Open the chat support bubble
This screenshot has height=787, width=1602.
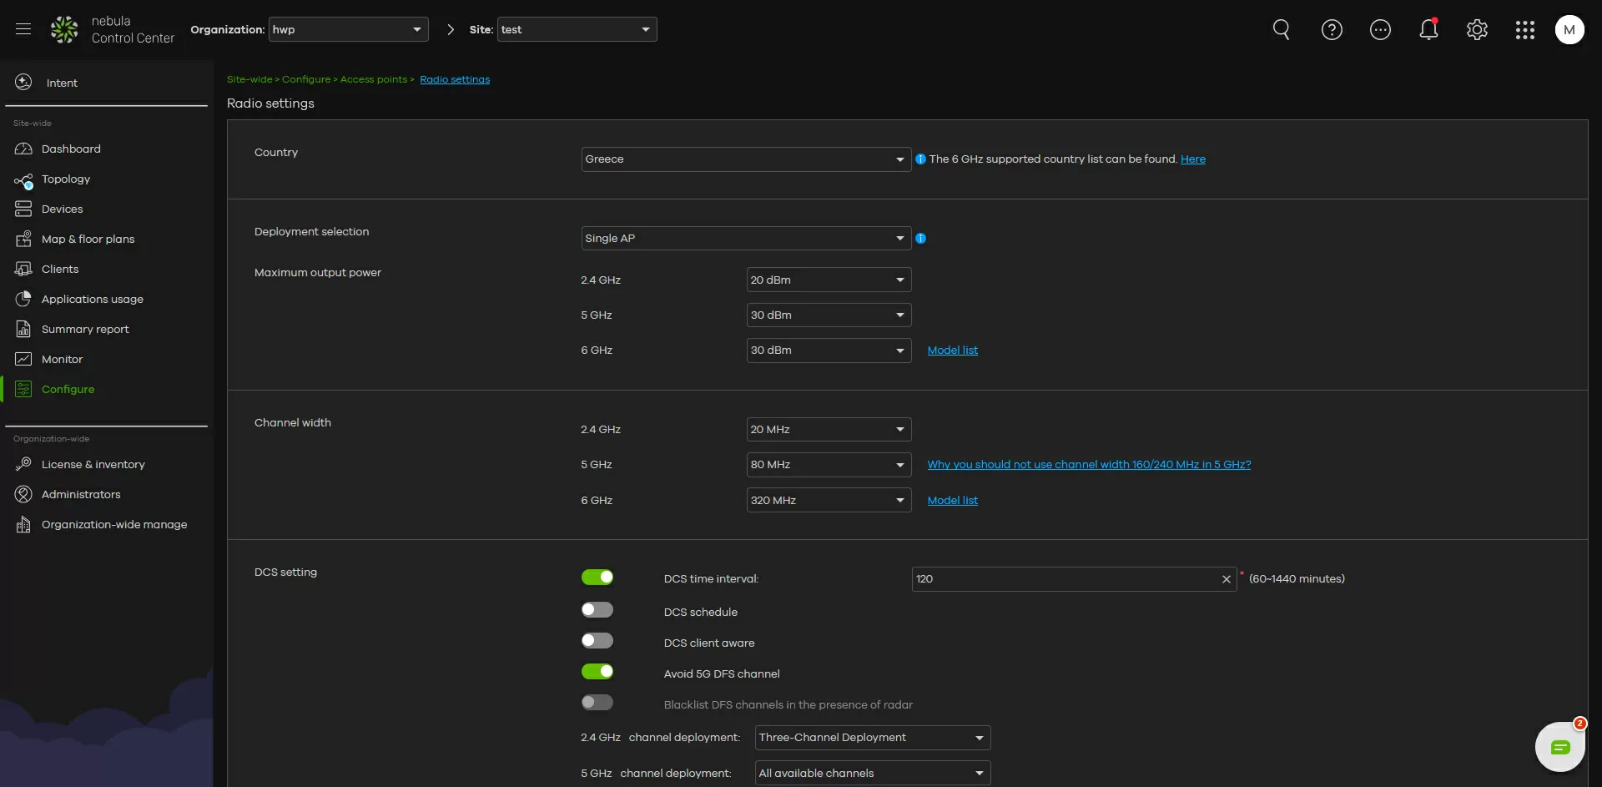click(x=1559, y=747)
